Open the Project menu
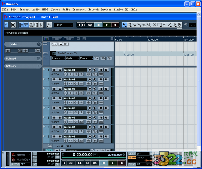Screen dimensions: 202x169 pos(24,10)
